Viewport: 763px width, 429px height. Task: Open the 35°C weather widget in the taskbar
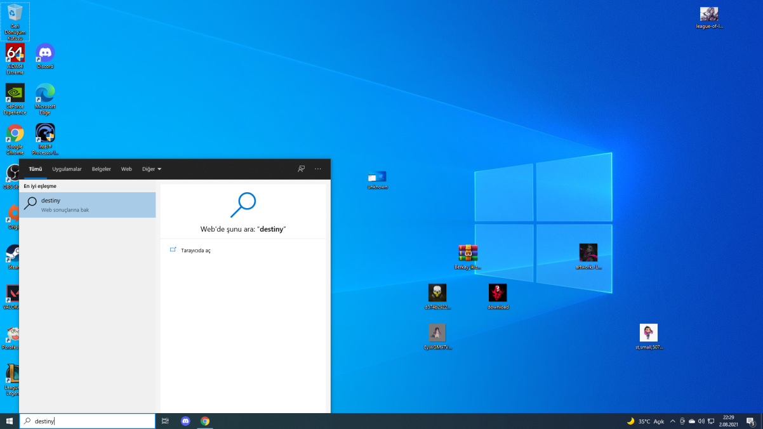[x=645, y=421]
